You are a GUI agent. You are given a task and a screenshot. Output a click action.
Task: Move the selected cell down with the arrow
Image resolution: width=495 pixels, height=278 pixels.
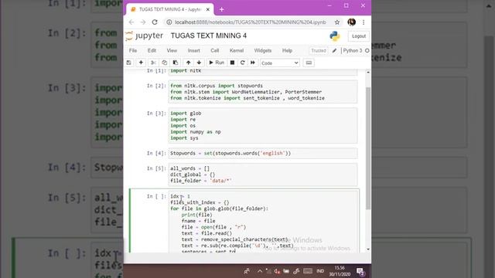pyautogui.click(x=199, y=63)
